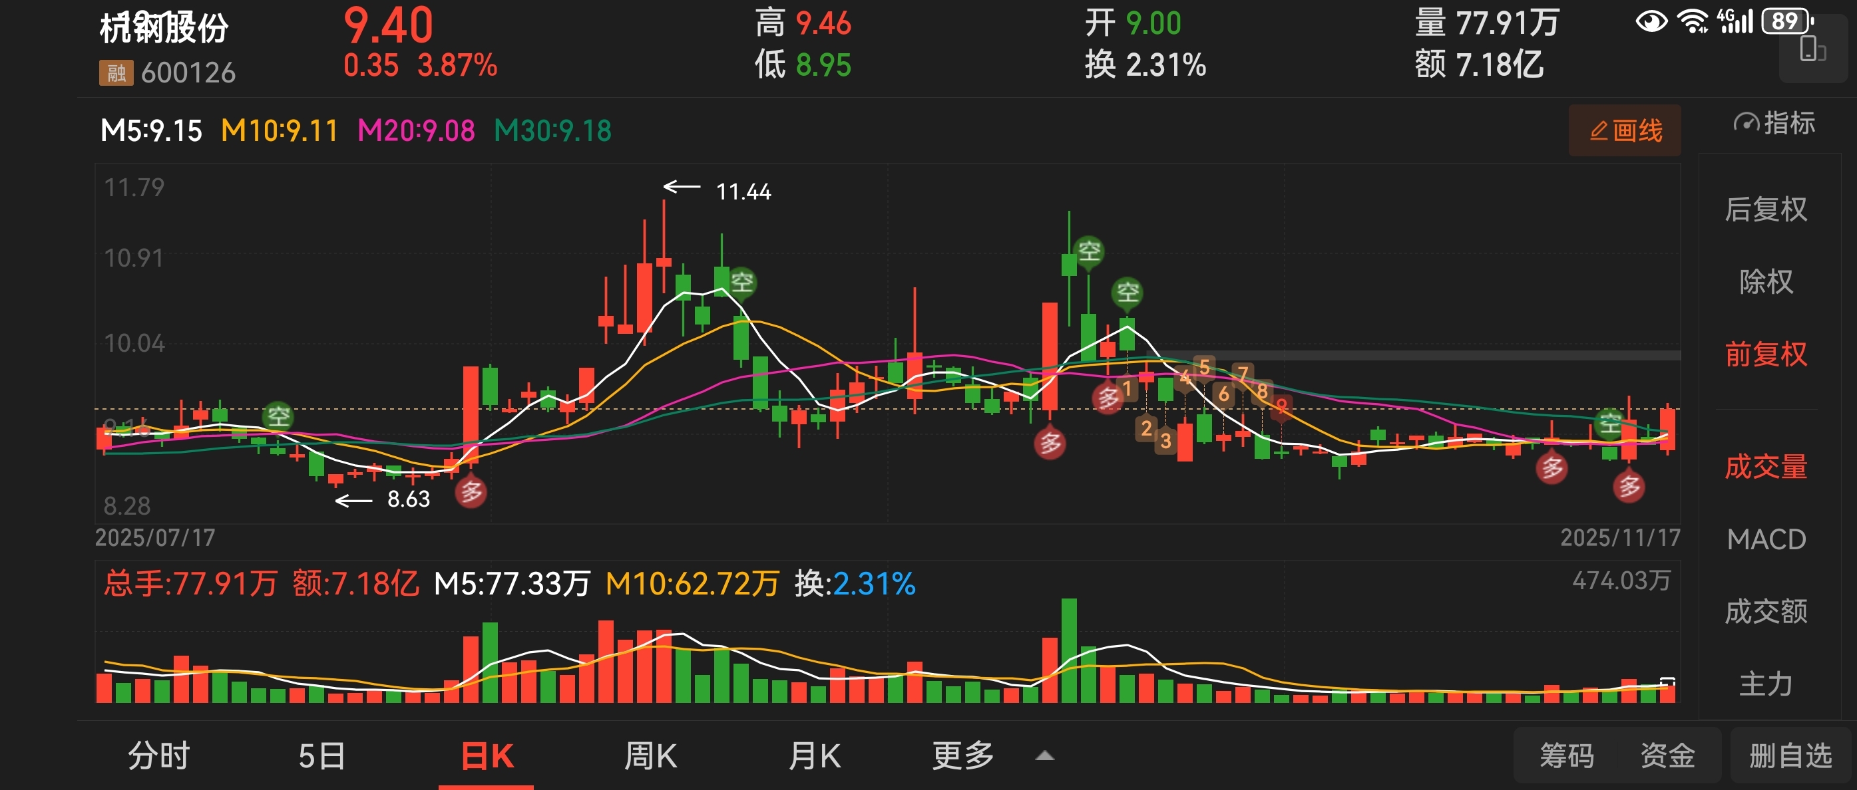Switch to the 分时 tab

158,756
